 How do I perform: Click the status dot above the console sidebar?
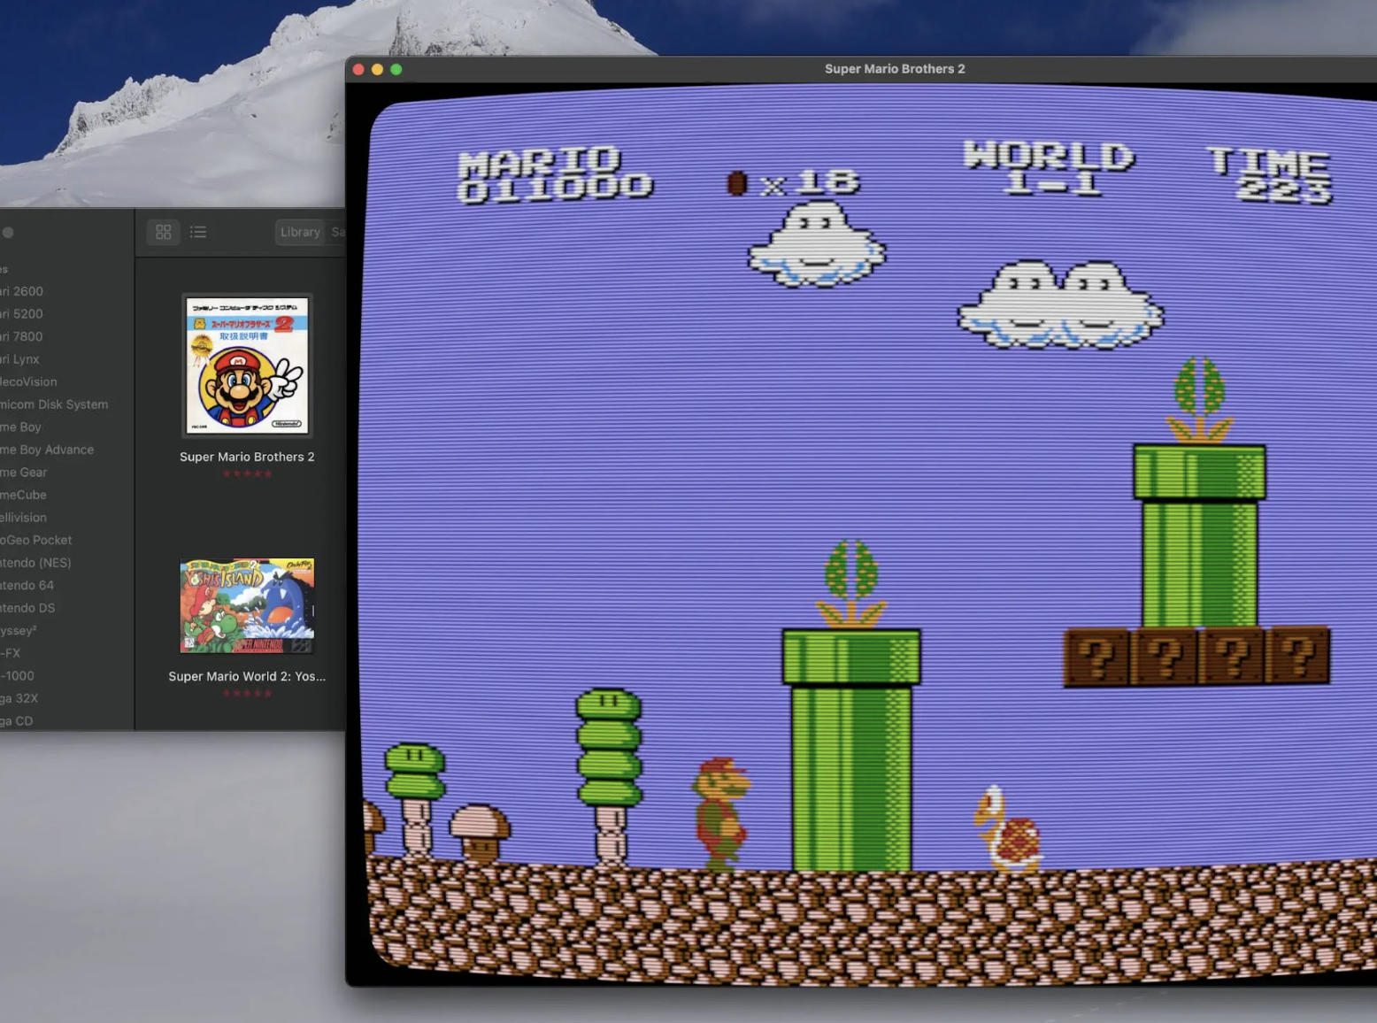point(8,232)
